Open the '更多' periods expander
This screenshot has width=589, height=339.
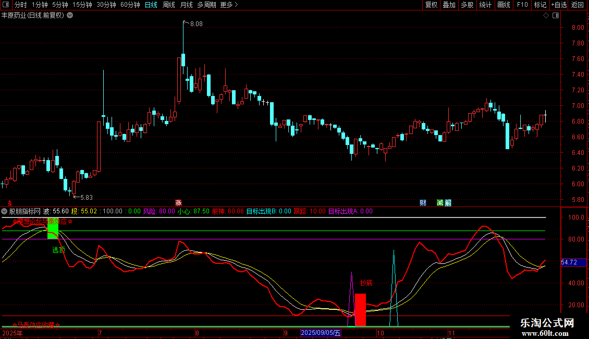point(229,5)
